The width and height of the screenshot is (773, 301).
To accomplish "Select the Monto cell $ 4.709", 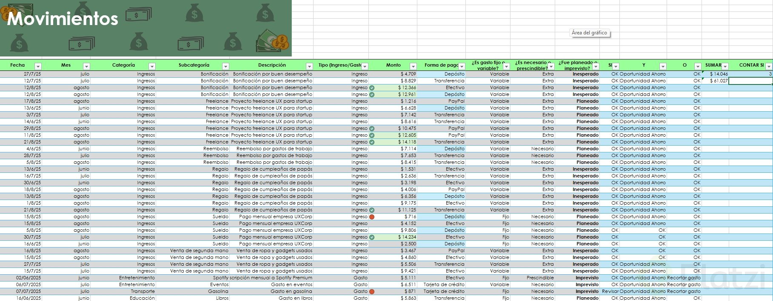I will 393,74.
